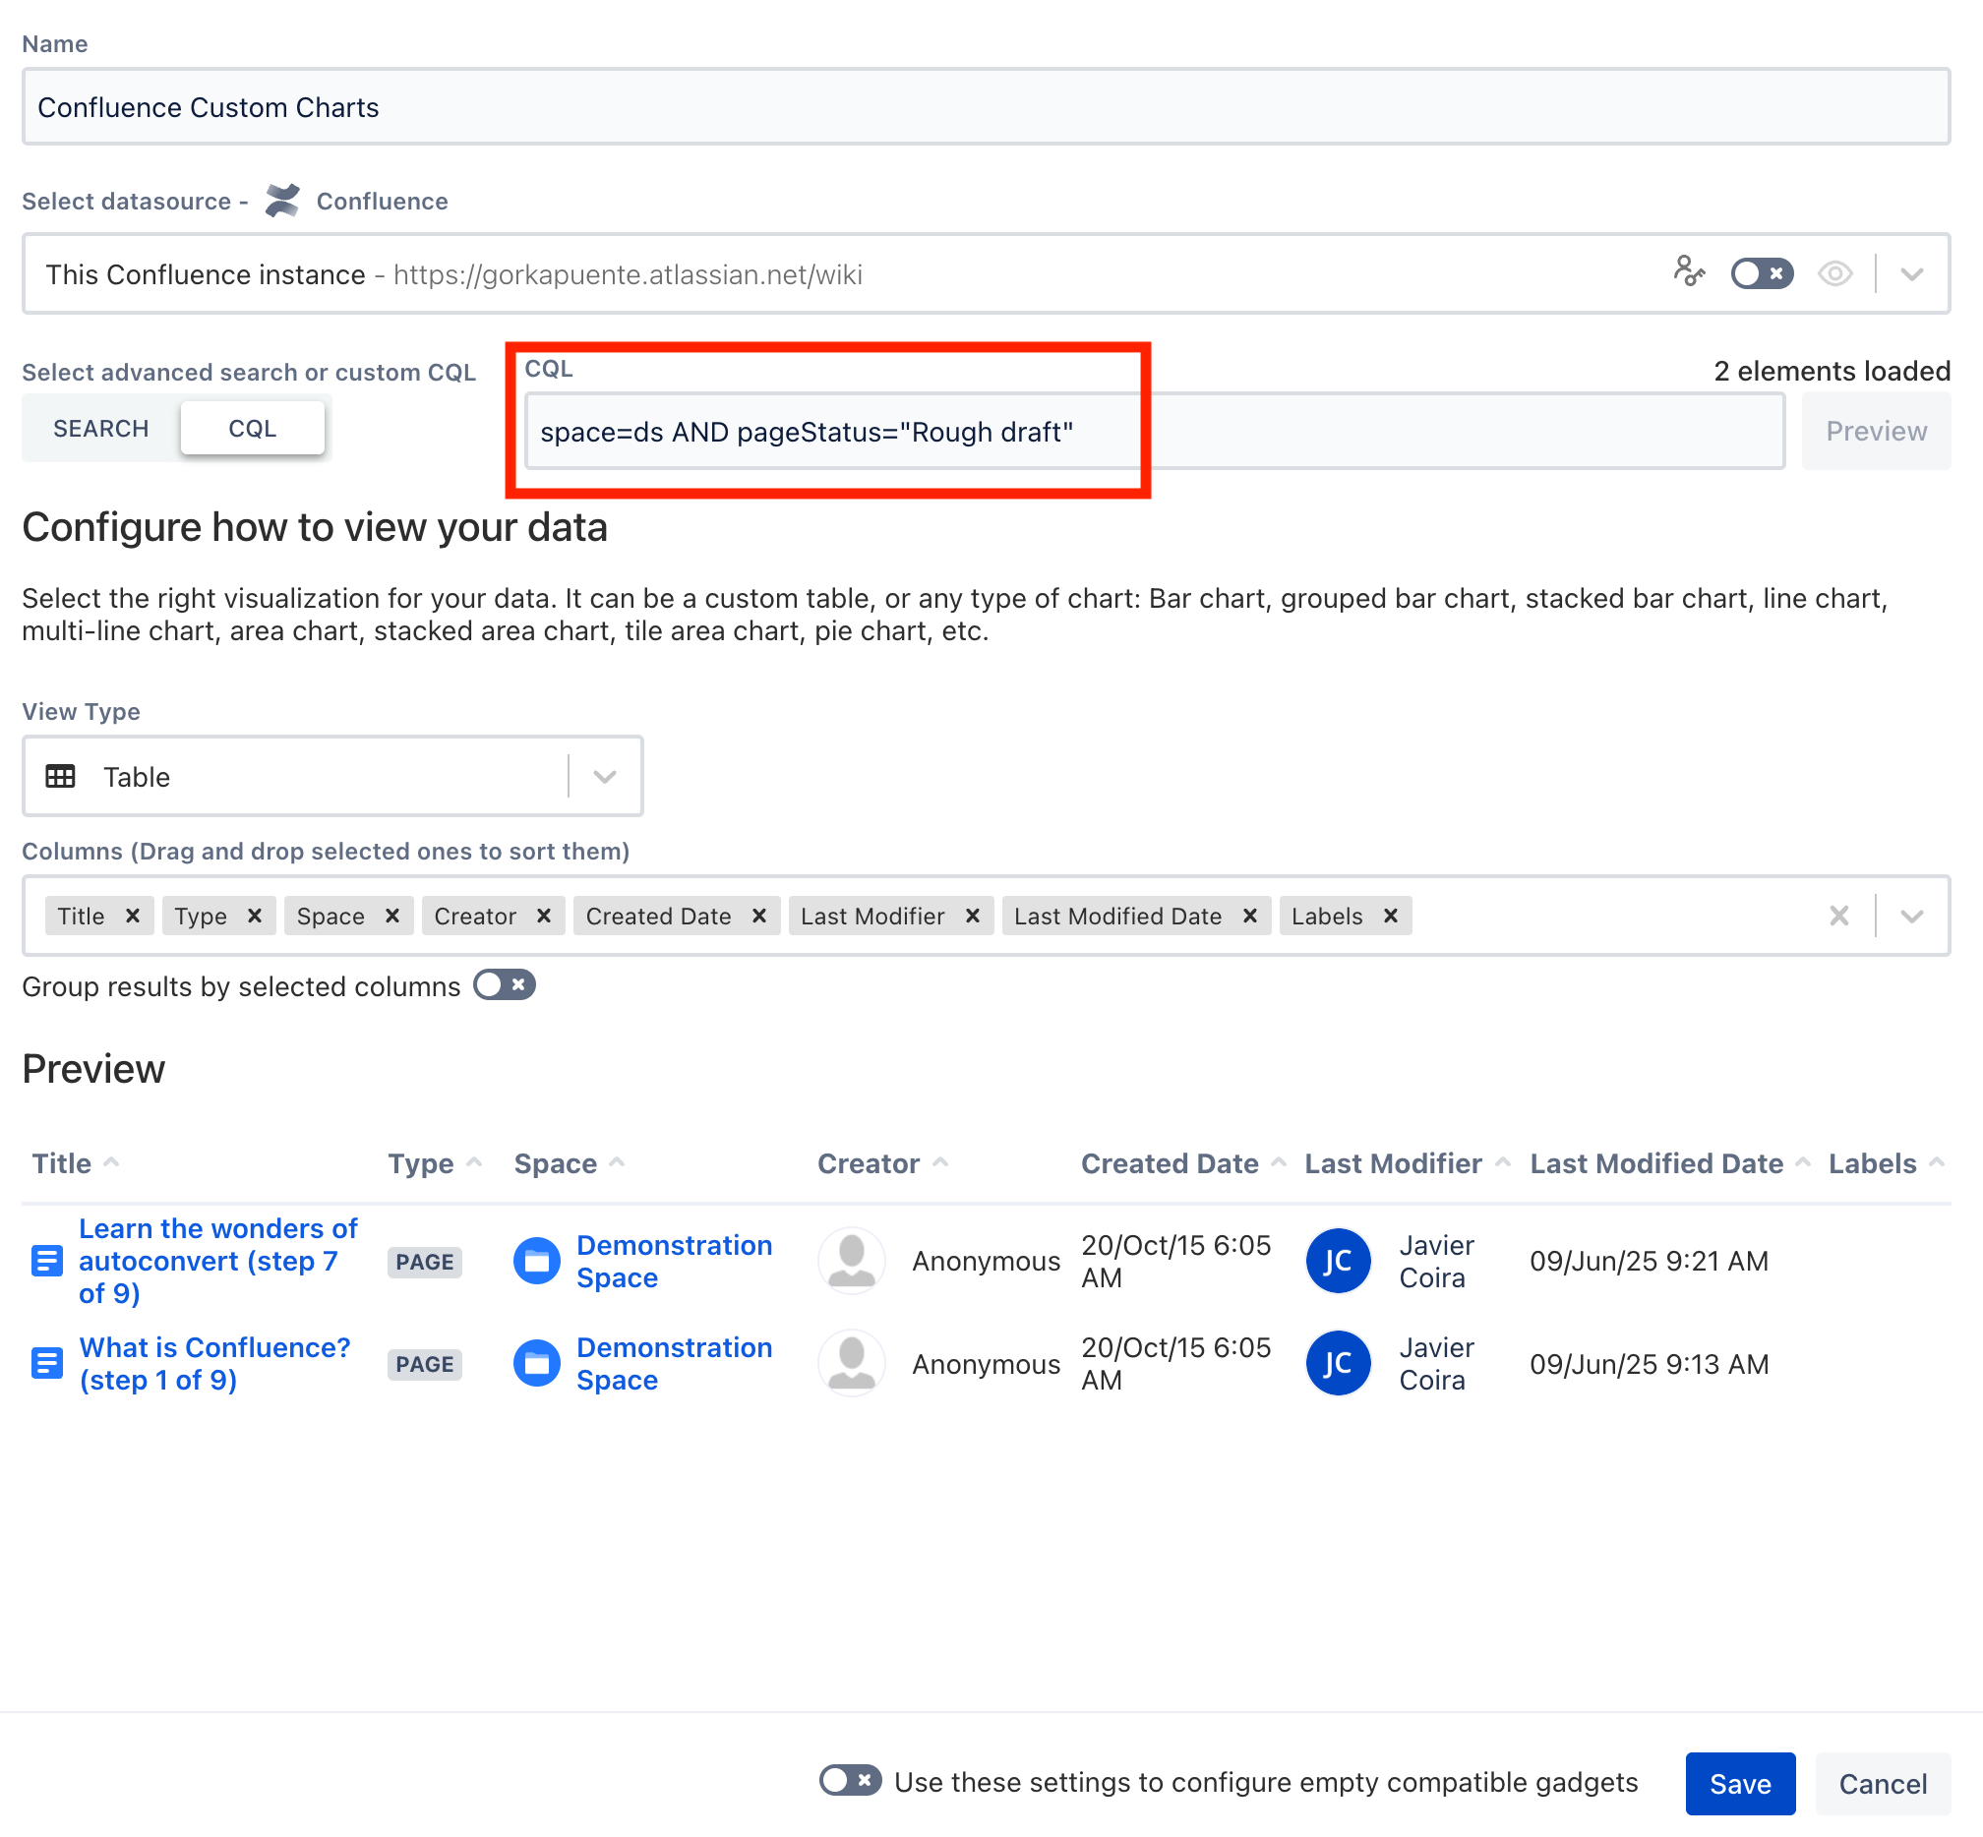The height and width of the screenshot is (1837, 1983).
Task: Expand the datasource row chevron
Action: tap(1913, 273)
